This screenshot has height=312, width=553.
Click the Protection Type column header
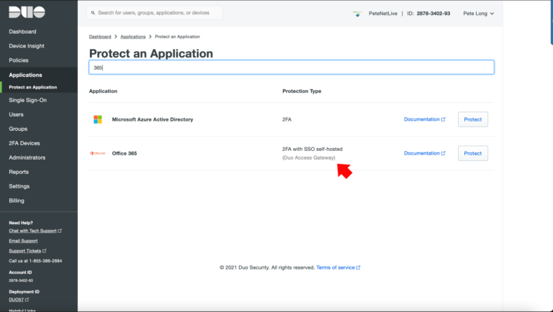tap(302, 91)
